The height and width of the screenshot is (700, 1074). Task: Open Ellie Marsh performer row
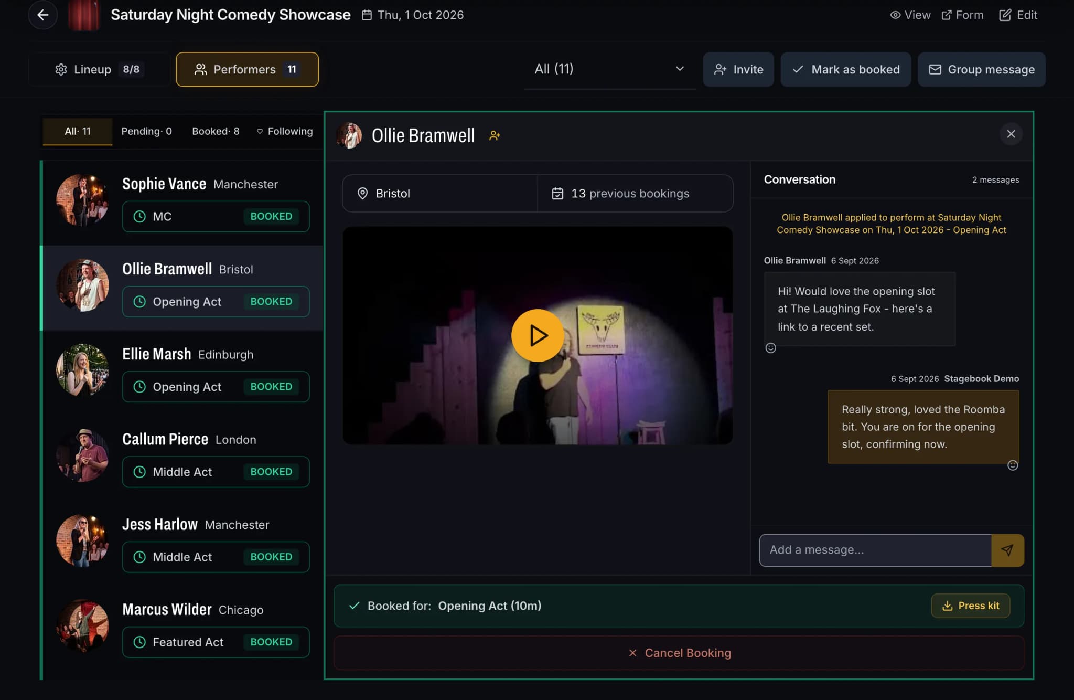[x=182, y=373]
